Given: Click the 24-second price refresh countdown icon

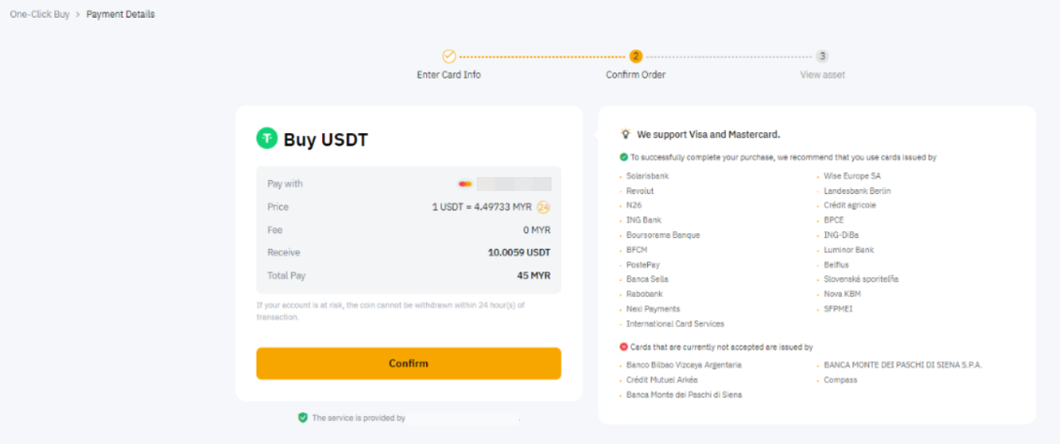Looking at the screenshot, I should click(x=543, y=207).
